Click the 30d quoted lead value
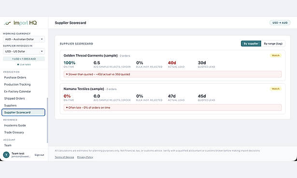The width and height of the screenshot is (297, 178). (x=202, y=63)
